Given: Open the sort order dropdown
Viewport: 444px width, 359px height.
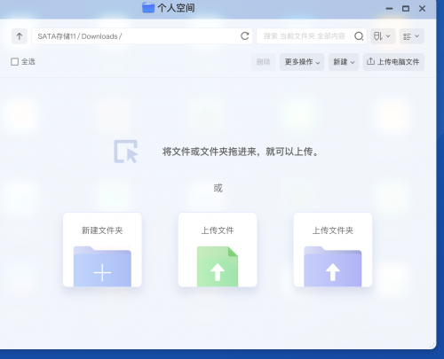Looking at the screenshot, I should (x=383, y=36).
